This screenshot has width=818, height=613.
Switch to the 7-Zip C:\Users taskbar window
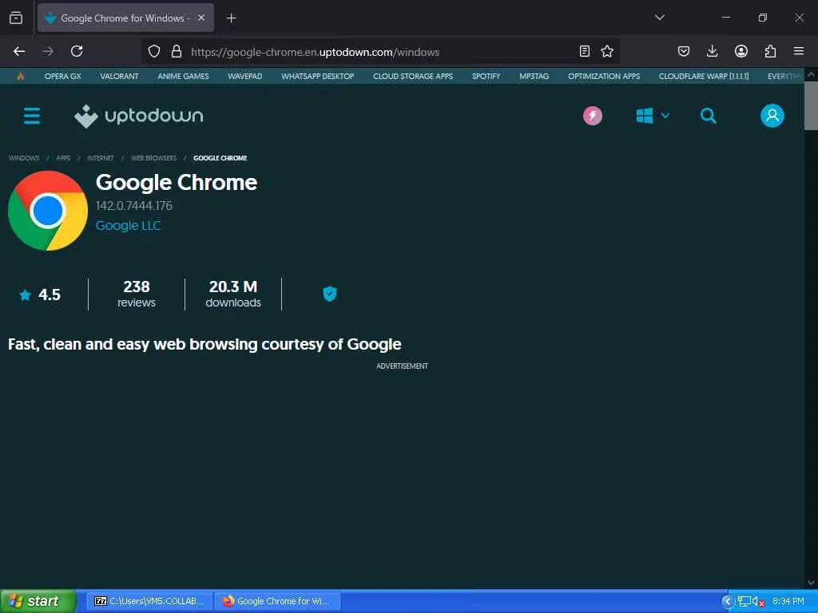pyautogui.click(x=149, y=601)
